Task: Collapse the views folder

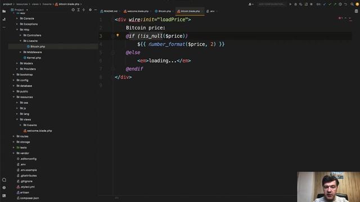Action: pyautogui.click(x=17, y=120)
